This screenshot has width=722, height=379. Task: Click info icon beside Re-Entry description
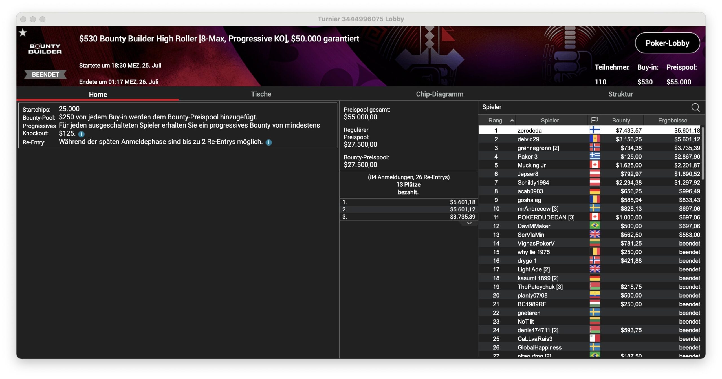coord(269,142)
